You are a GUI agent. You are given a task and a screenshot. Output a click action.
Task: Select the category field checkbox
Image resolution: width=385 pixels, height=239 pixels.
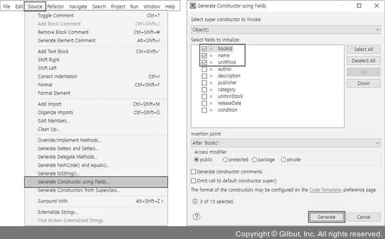(204, 89)
